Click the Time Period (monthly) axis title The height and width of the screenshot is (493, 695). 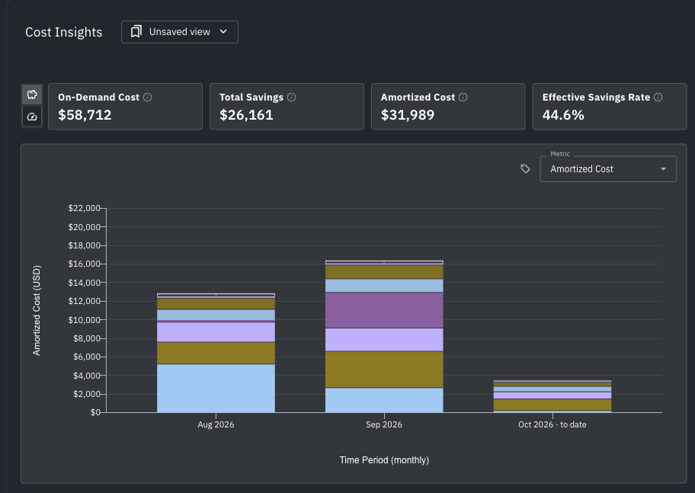pyautogui.click(x=384, y=460)
